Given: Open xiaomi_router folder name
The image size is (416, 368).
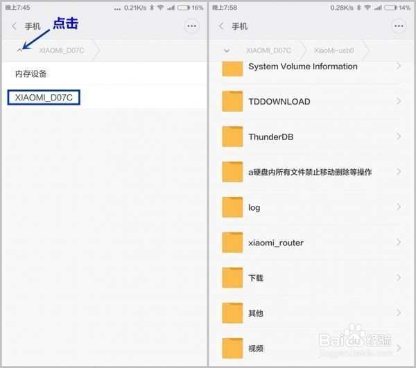Looking at the screenshot, I should [x=276, y=243].
